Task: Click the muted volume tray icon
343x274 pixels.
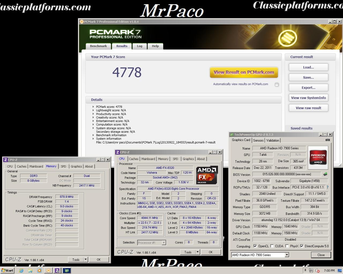Action: 318,271
